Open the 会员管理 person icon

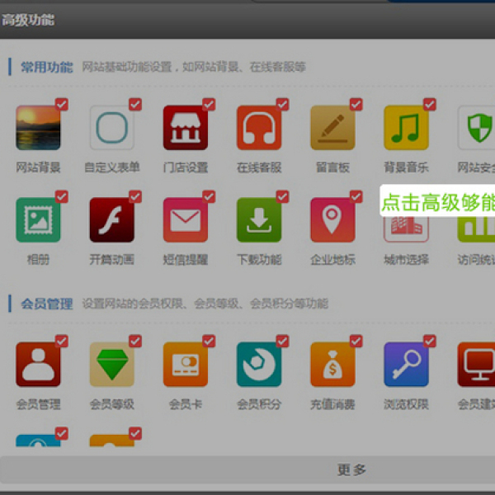[38, 365]
